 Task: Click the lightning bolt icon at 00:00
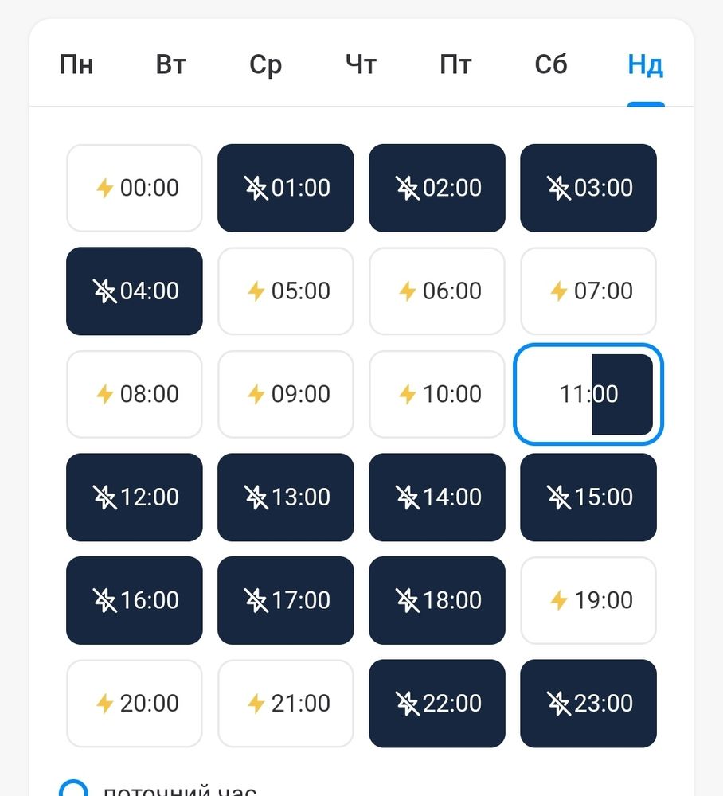104,188
